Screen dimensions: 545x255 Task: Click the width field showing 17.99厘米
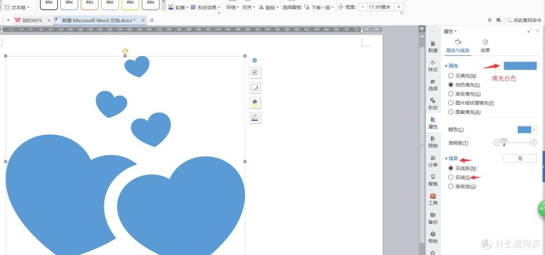380,7
